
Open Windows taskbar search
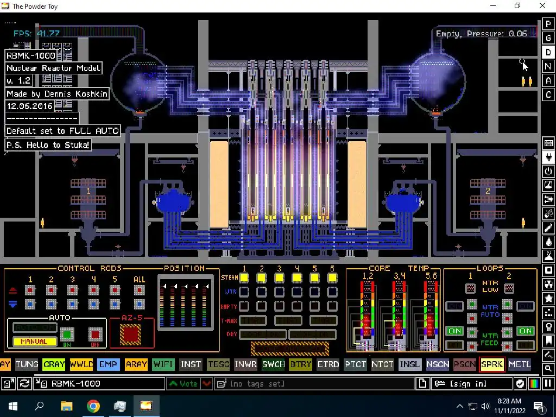click(39, 406)
